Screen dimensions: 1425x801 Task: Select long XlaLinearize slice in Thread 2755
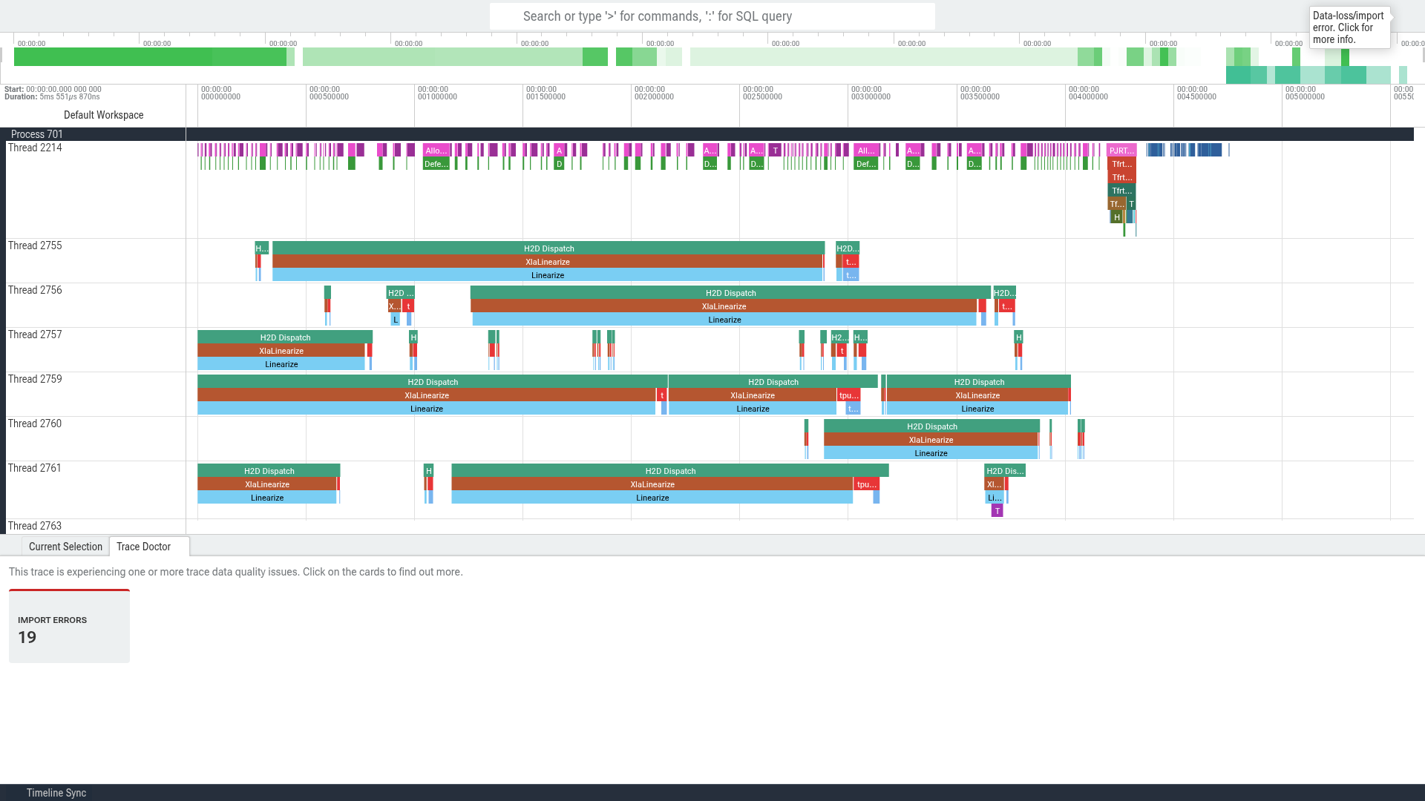tap(548, 262)
